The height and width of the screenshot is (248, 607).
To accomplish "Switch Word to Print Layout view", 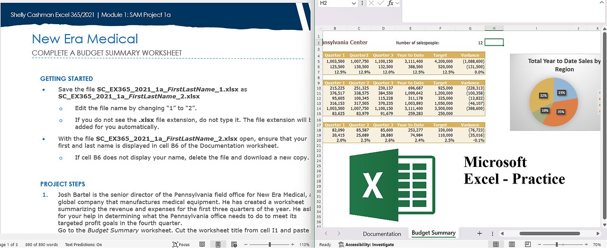I will pos(218,245).
